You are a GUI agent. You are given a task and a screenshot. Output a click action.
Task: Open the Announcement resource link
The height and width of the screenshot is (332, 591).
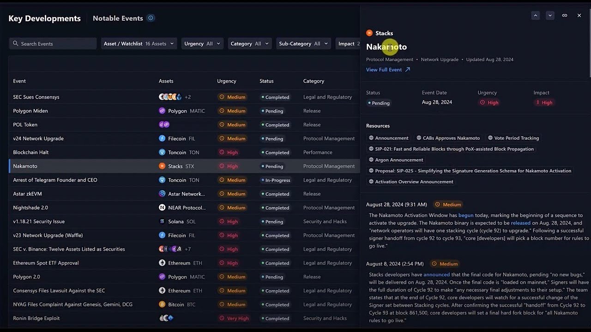point(388,138)
